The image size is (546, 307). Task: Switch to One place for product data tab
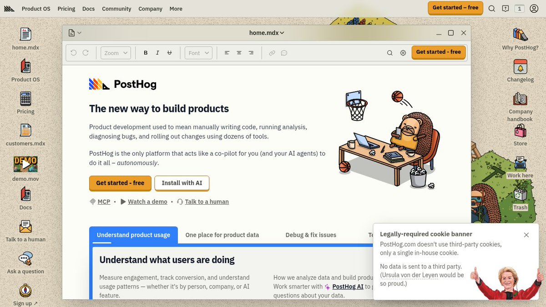[x=222, y=235]
